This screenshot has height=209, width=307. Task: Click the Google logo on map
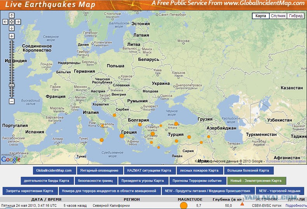click(11, 159)
